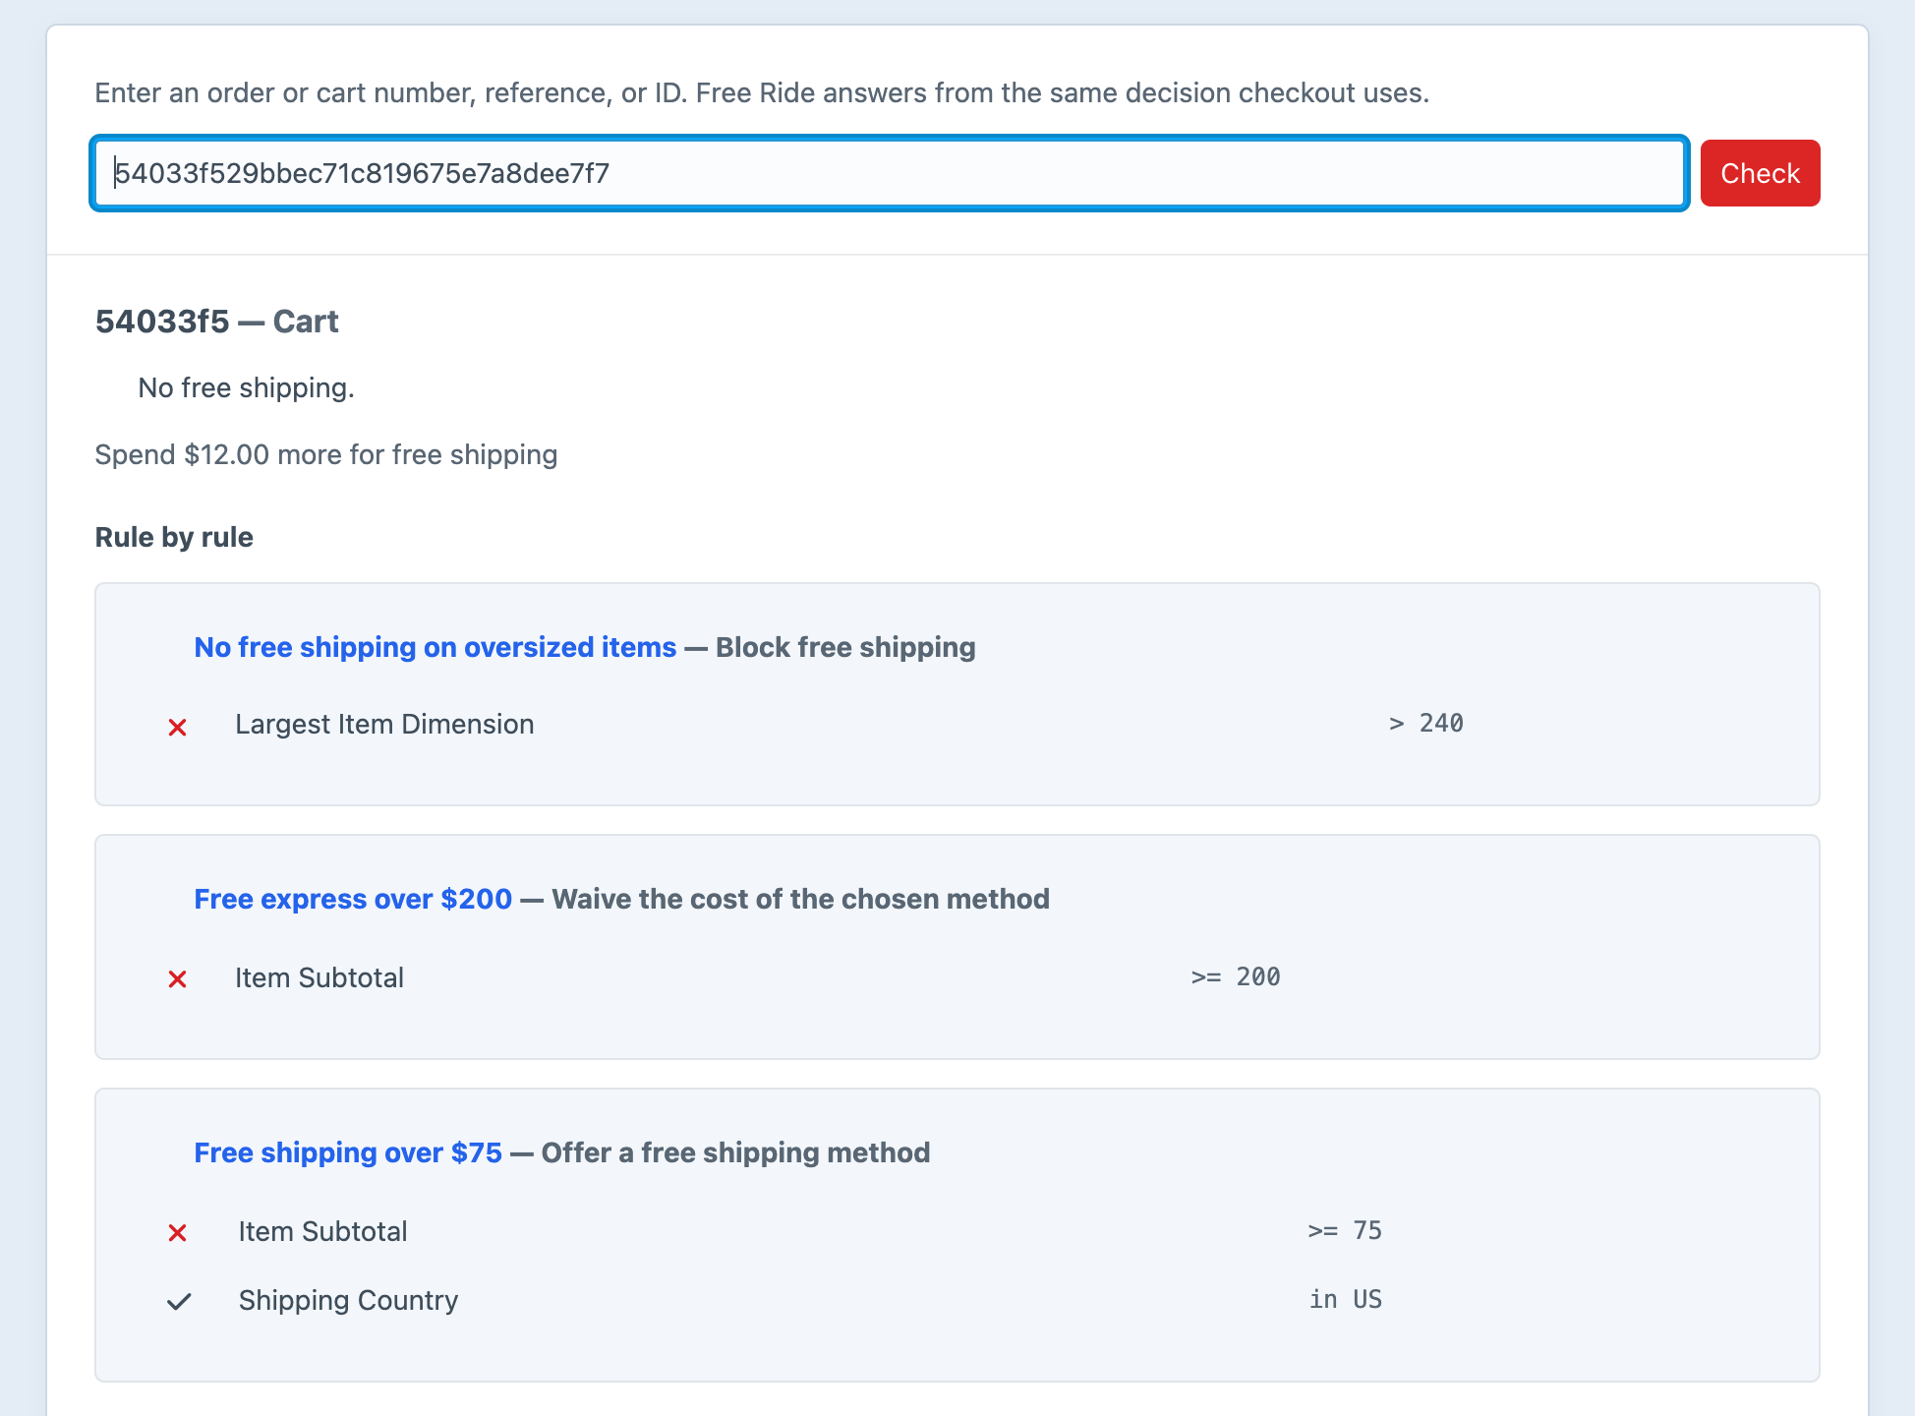
Task: Click 'Spend $12.00 more for free shipping' message
Action: coord(325,455)
